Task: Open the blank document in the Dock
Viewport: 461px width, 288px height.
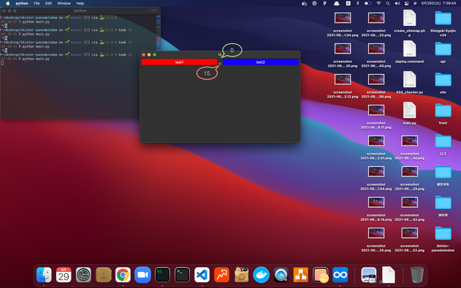Action: 388,275
